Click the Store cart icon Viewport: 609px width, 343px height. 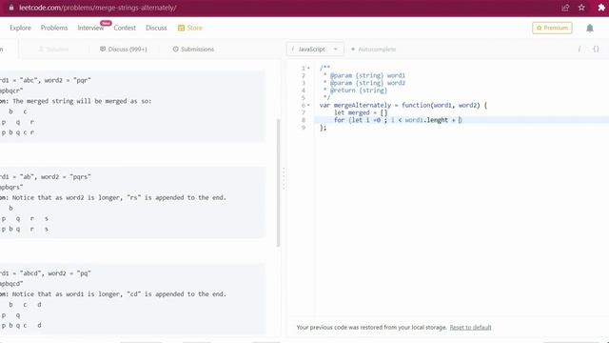(x=181, y=28)
